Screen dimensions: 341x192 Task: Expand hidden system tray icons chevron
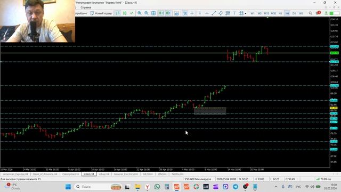coord(276,187)
